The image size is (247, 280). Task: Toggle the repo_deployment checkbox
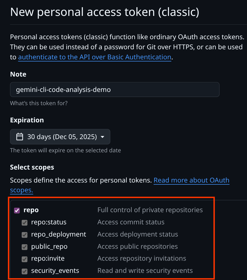click(x=25, y=235)
